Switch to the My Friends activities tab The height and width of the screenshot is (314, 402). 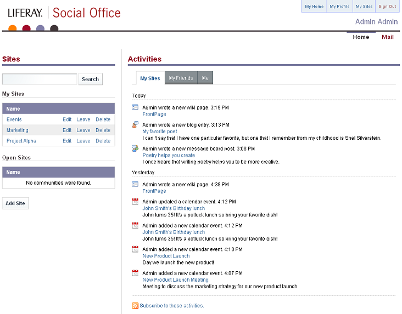[x=181, y=78]
